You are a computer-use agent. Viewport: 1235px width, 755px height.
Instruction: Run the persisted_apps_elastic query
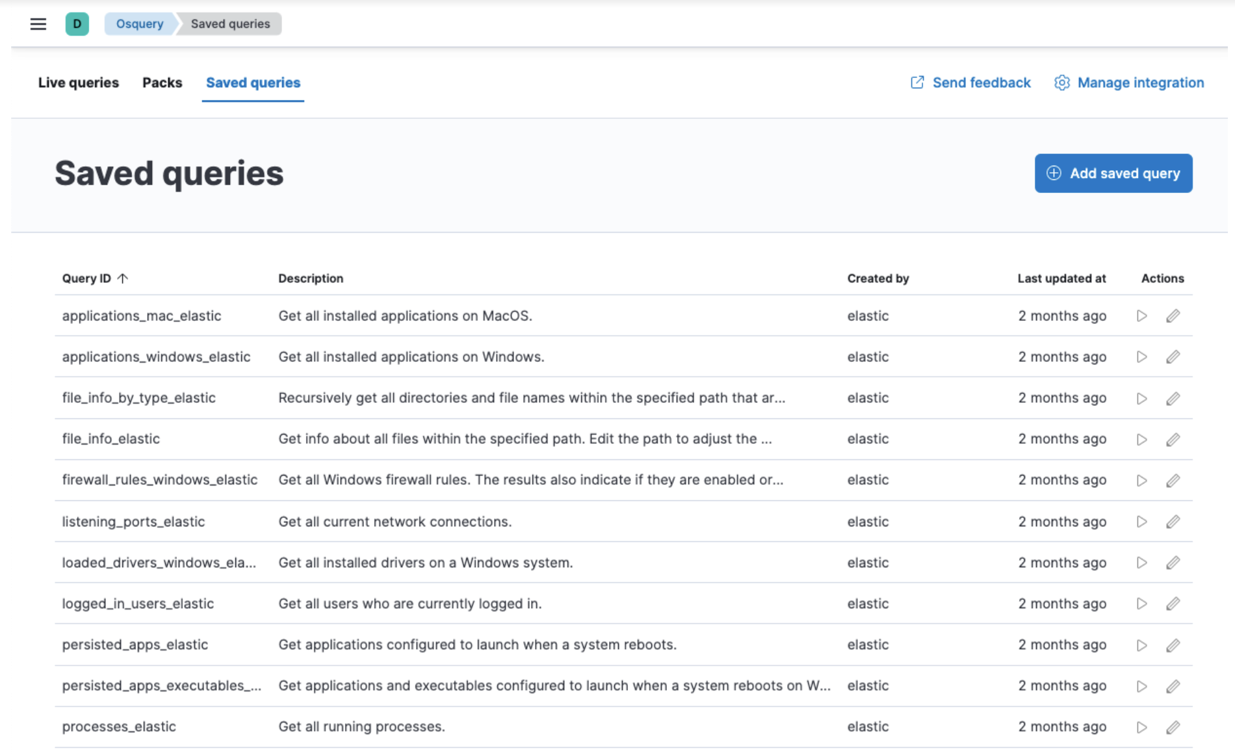click(1142, 645)
